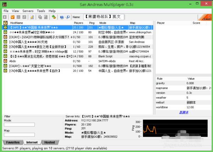Click the Mode filter input field
213x152 pixels.
tap(19, 124)
